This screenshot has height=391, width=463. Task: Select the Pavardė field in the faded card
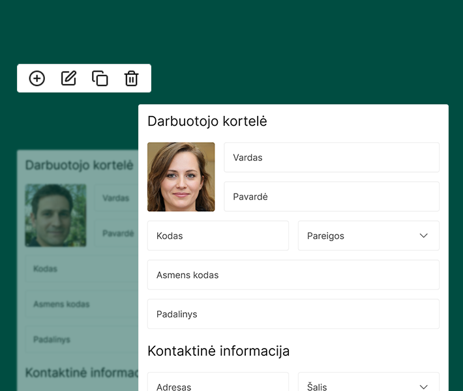click(x=117, y=233)
